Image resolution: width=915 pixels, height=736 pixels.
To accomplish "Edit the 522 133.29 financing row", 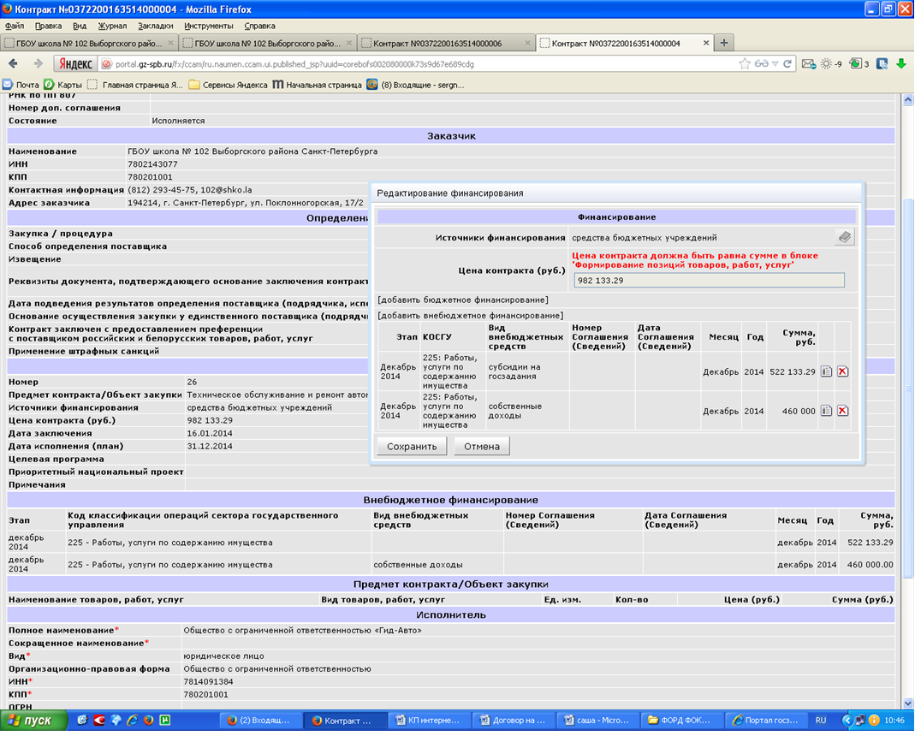I will click(x=826, y=371).
